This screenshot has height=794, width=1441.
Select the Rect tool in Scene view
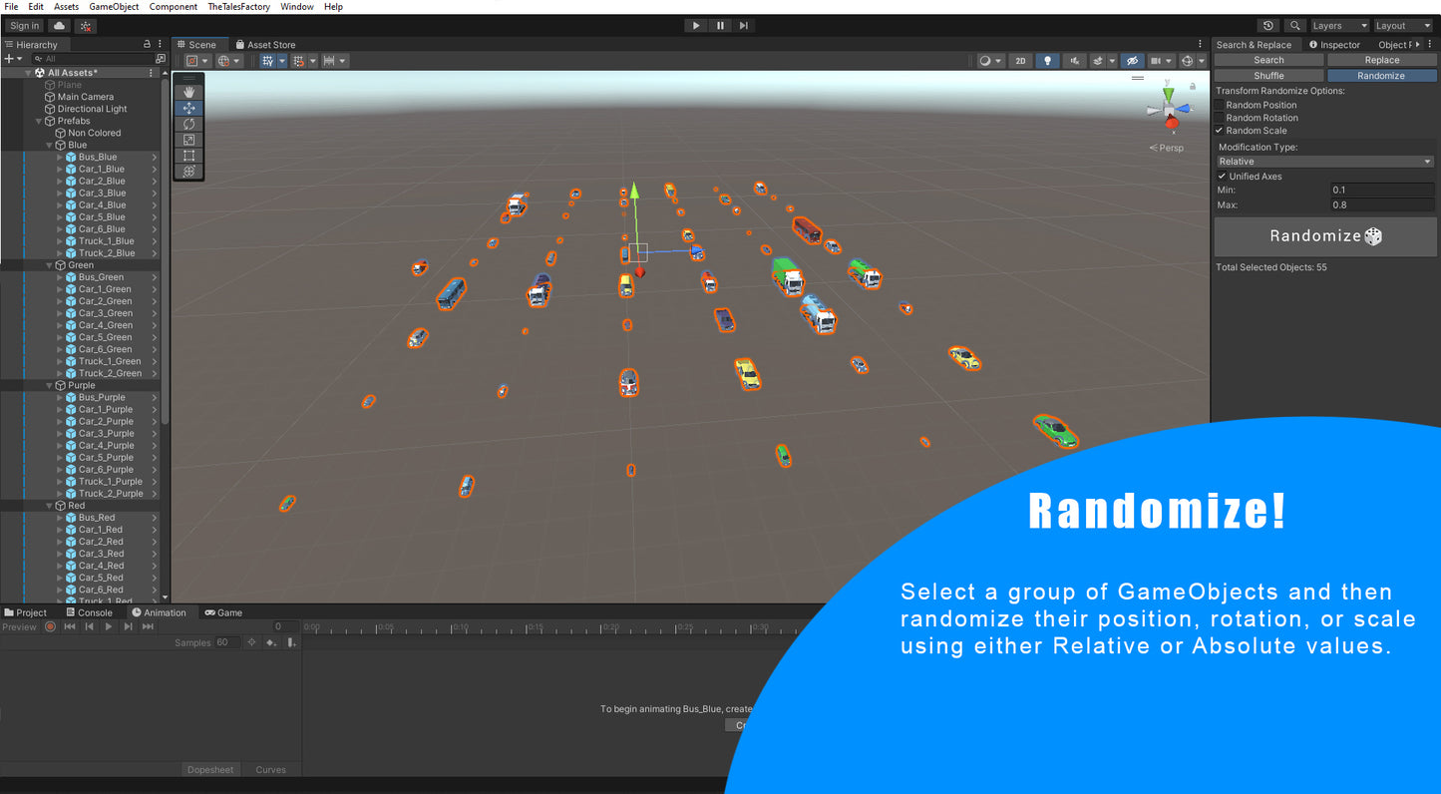pos(188,156)
